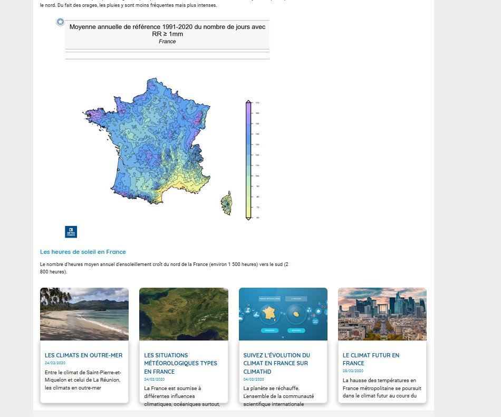Screen dimensions: 501x417
Task: Open the ClimatHD illustration thumbnail
Action: point(283,314)
